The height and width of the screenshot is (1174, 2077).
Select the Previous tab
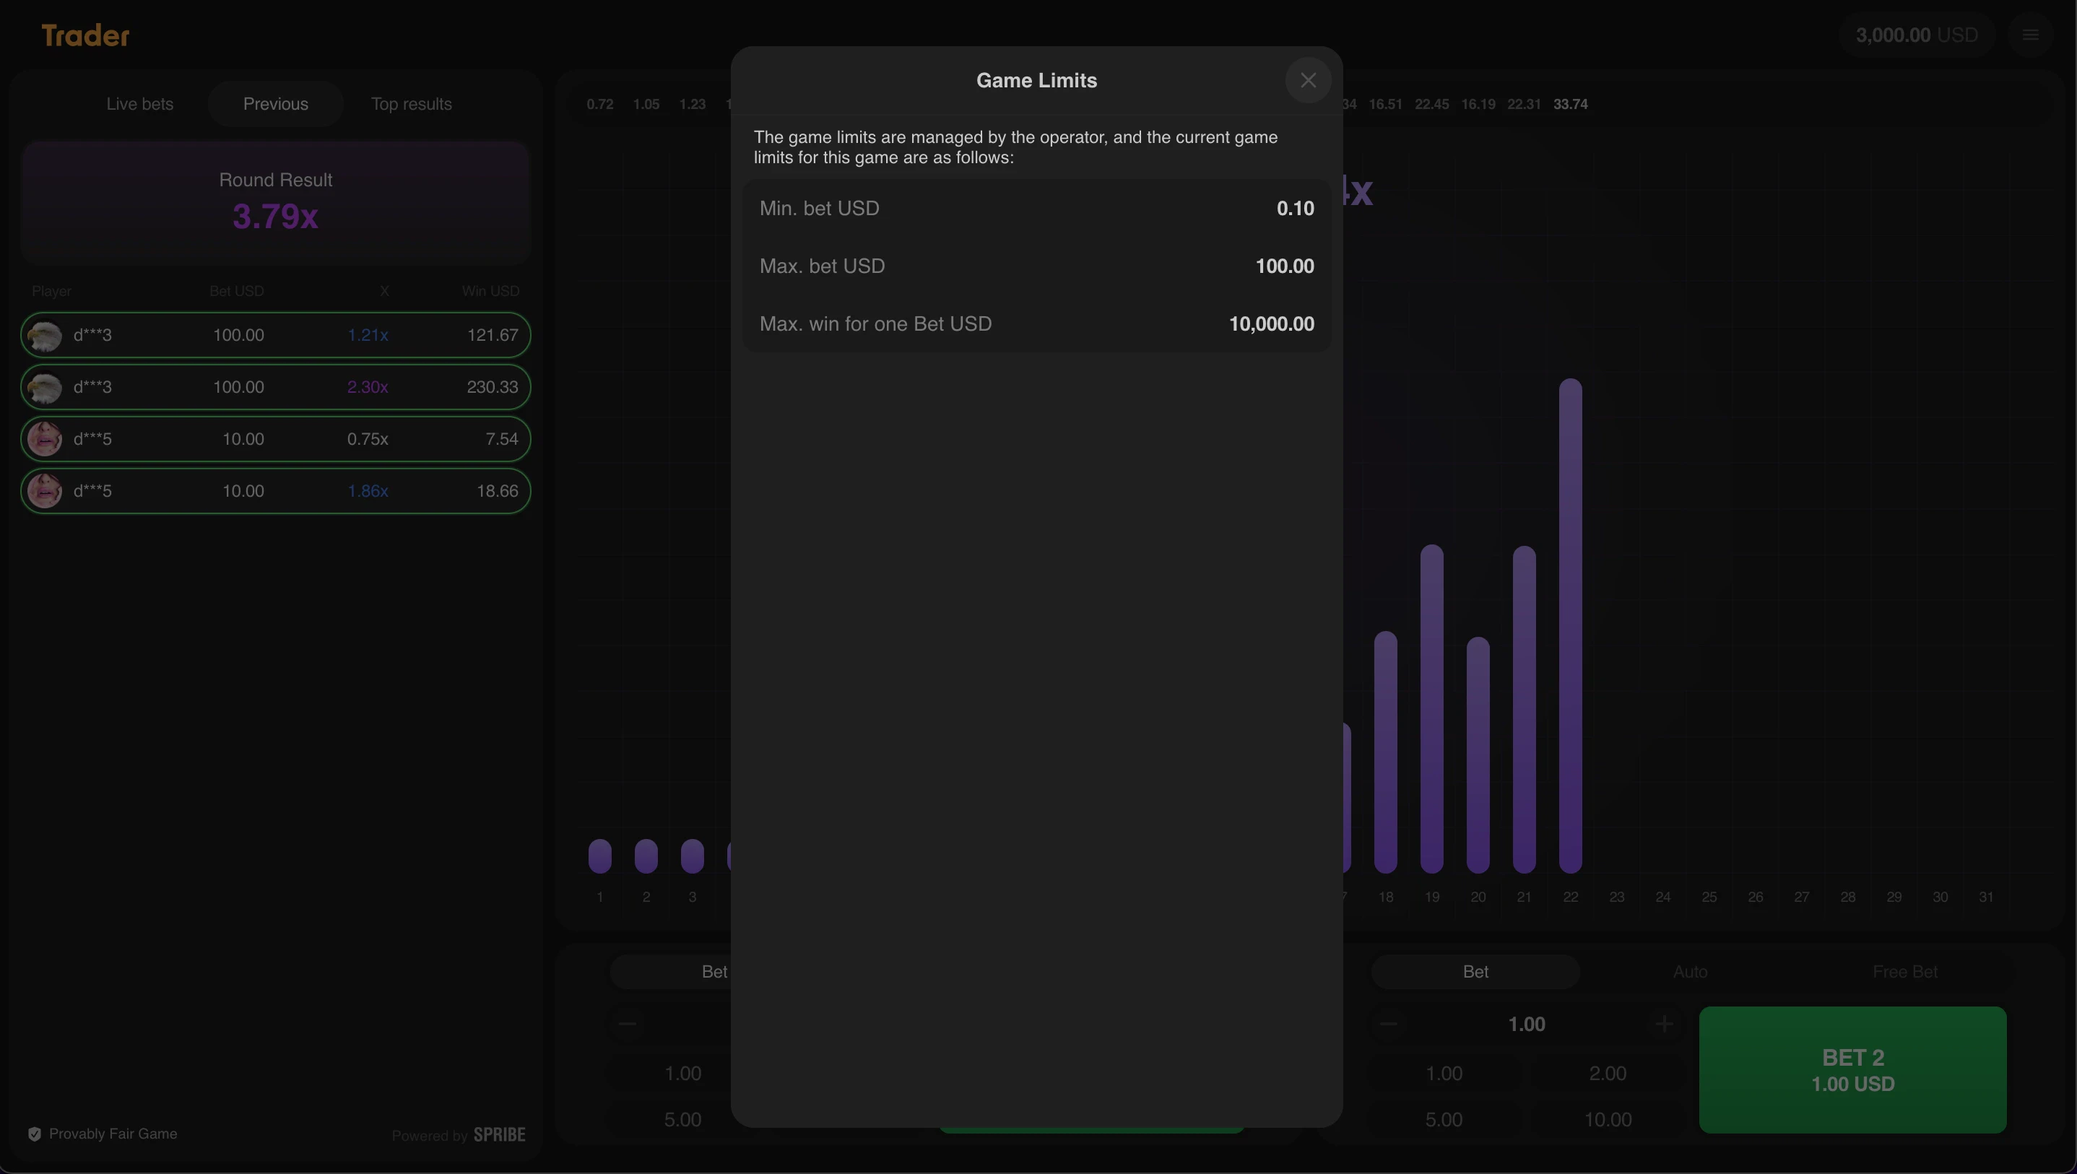(x=276, y=104)
